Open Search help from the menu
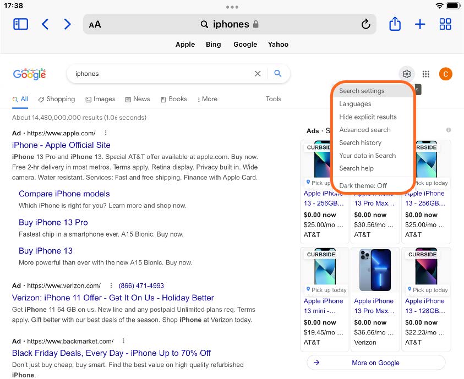The image size is (464, 379). 373,168
